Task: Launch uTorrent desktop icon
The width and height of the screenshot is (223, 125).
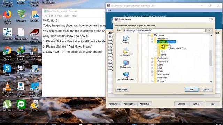Action: pos(7,106)
